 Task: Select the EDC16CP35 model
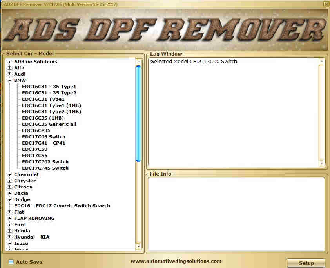(x=36, y=130)
